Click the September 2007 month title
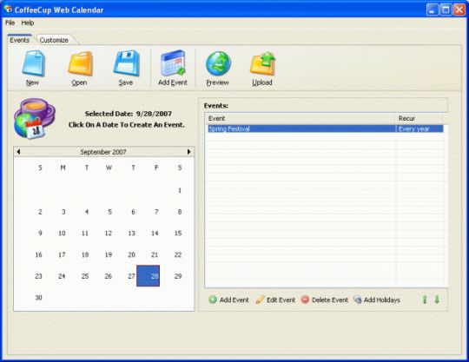 [x=103, y=152]
